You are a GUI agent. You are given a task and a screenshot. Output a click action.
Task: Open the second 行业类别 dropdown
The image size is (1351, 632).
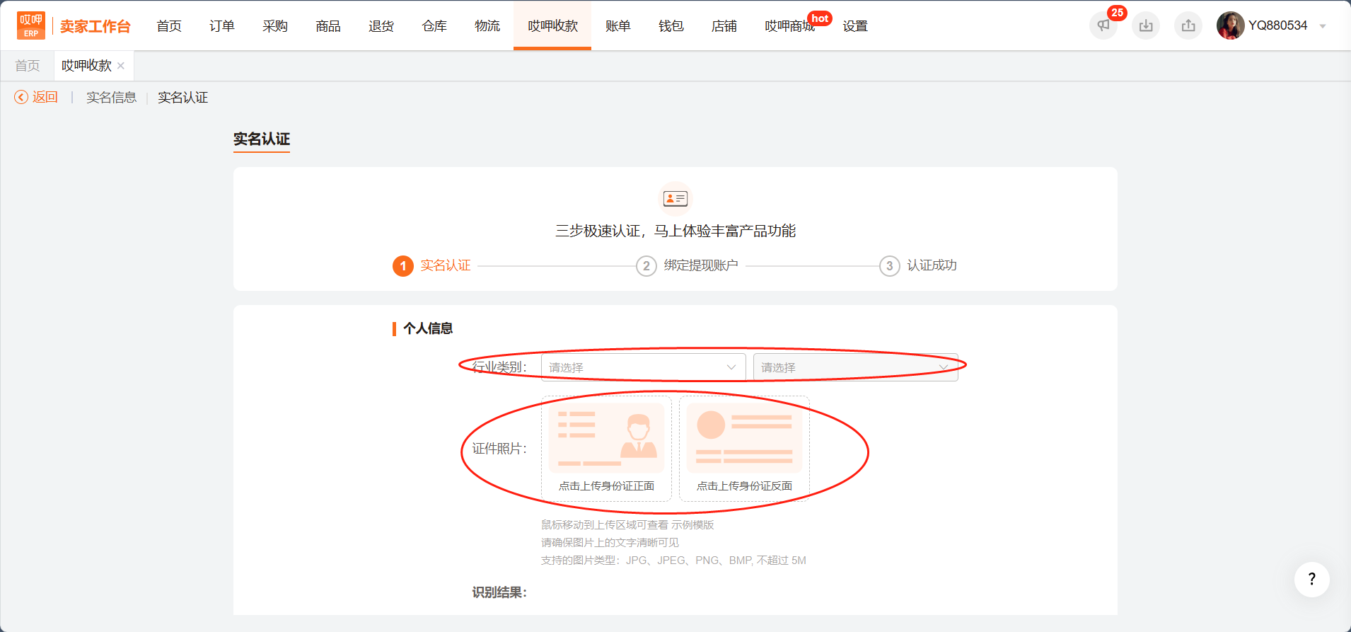pos(856,367)
